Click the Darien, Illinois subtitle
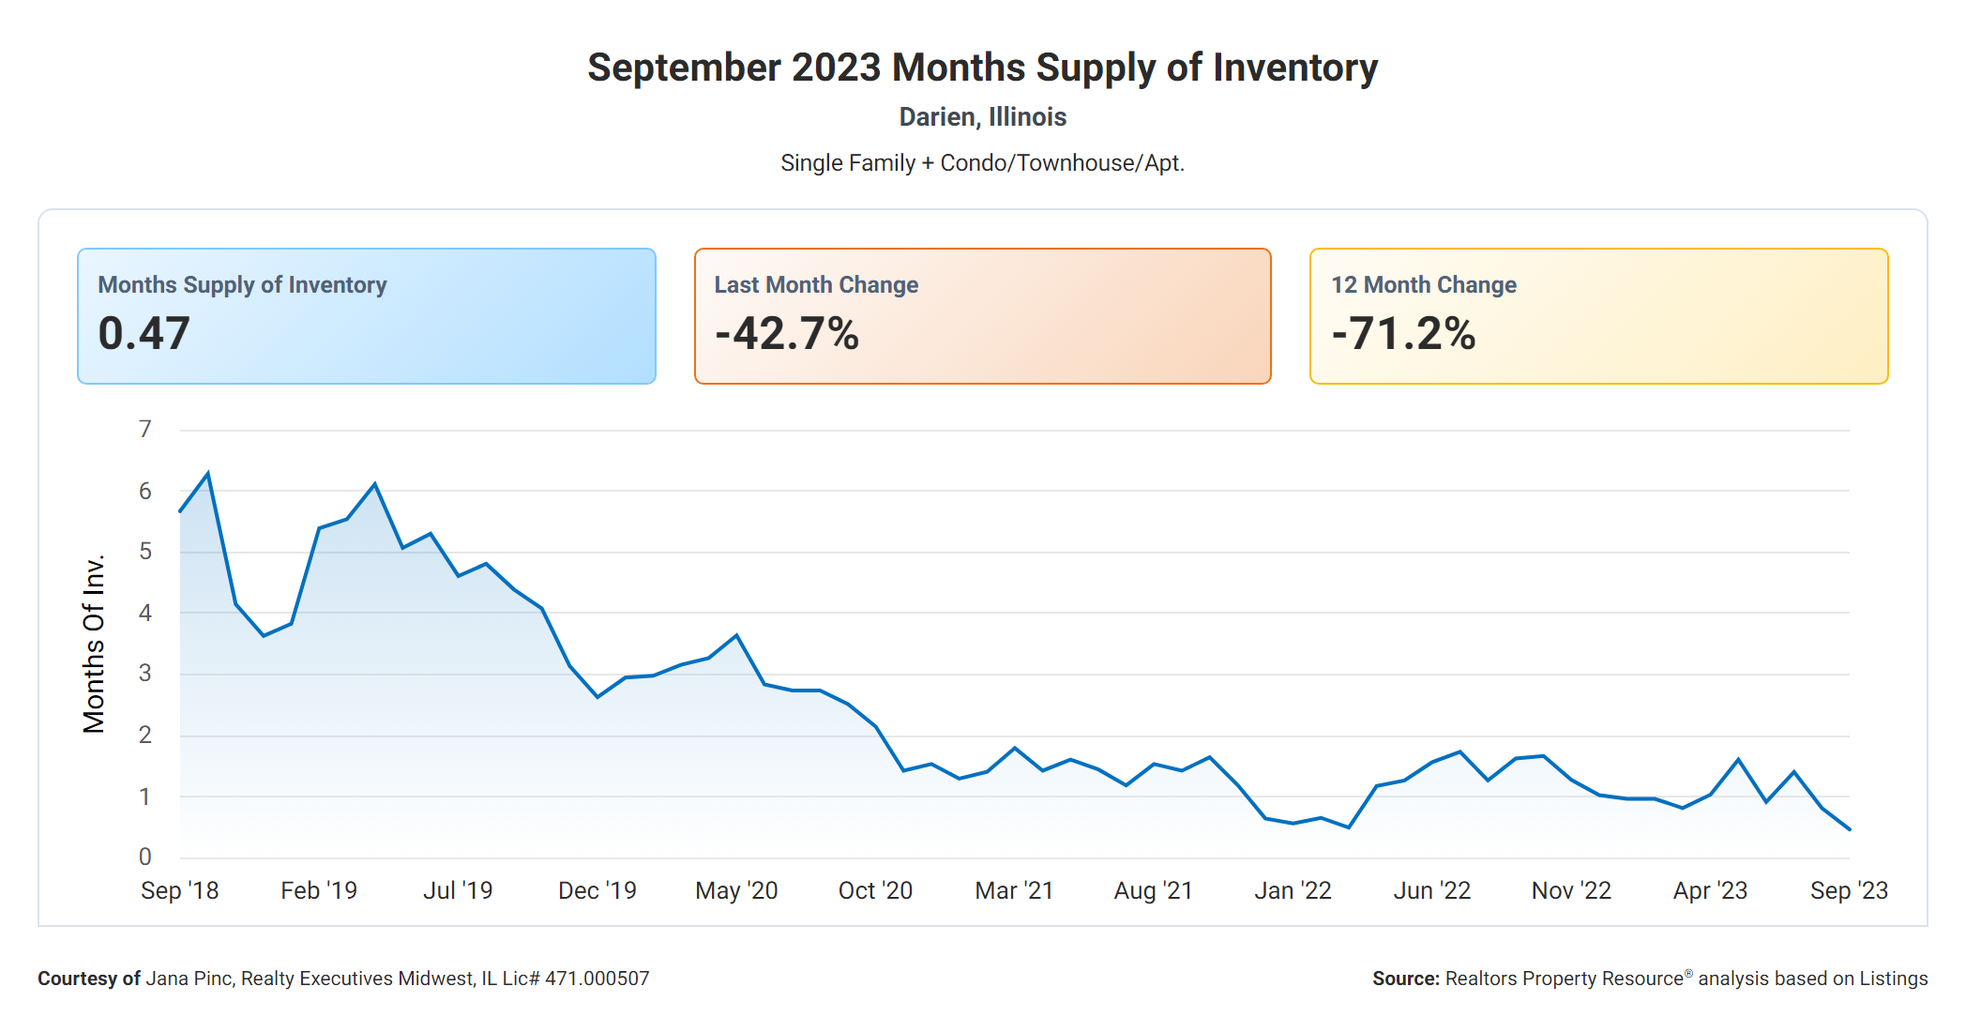This screenshot has width=1966, height=1032. (982, 117)
